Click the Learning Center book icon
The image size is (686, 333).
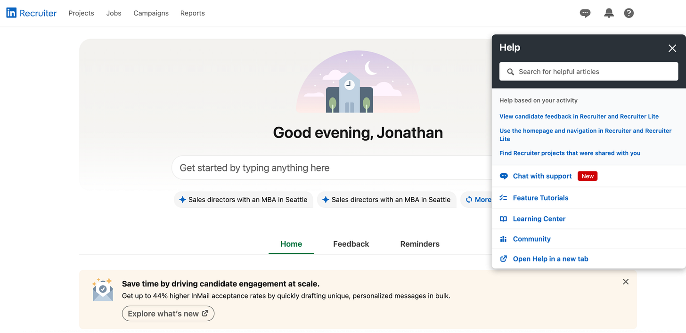click(x=503, y=219)
